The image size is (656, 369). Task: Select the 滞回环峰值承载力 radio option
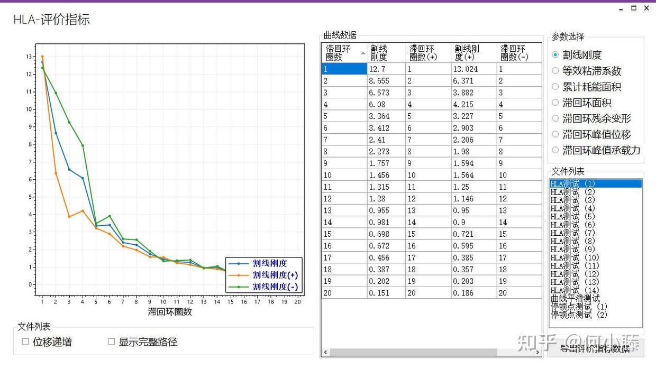(x=596, y=150)
